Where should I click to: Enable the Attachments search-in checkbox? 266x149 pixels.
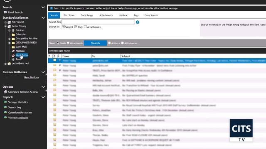click(85, 26)
